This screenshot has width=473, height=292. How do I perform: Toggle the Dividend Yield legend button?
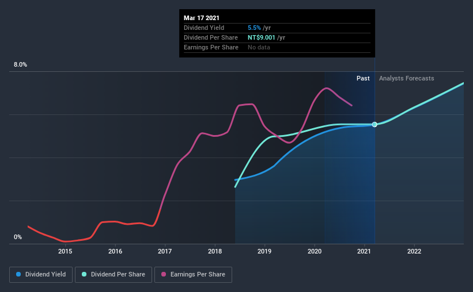tap(41, 275)
